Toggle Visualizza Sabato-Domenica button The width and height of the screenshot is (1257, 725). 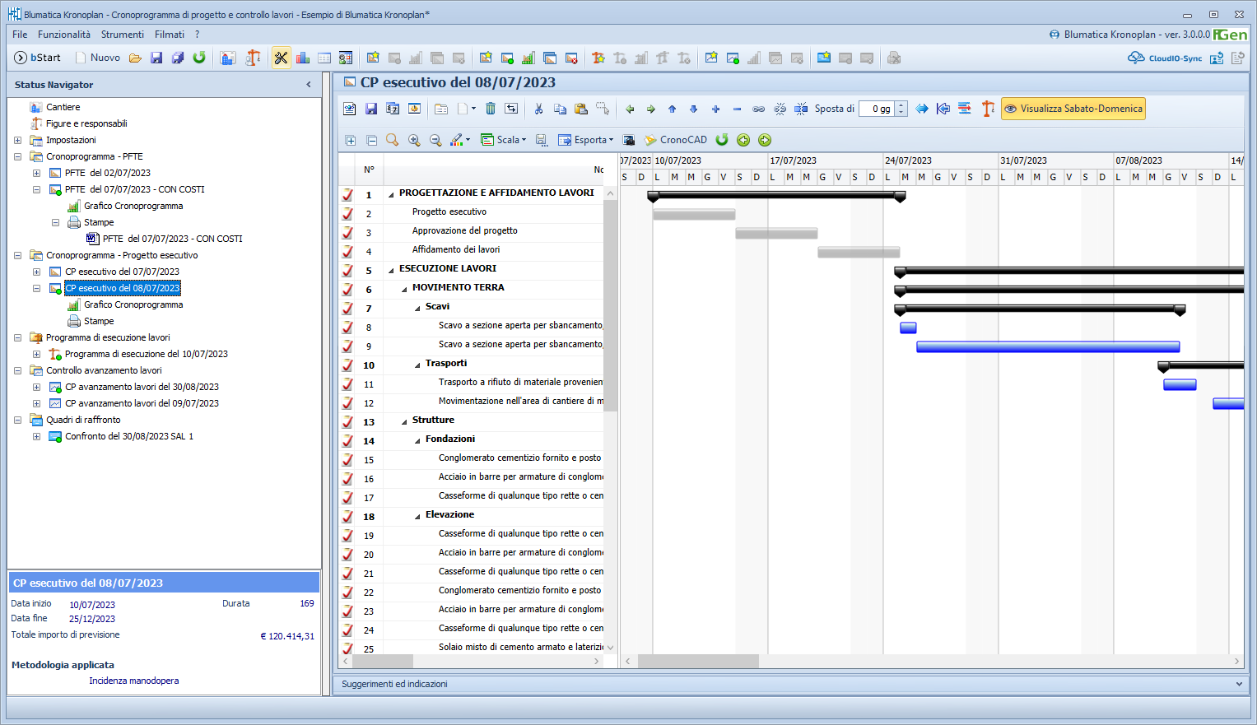point(1073,109)
